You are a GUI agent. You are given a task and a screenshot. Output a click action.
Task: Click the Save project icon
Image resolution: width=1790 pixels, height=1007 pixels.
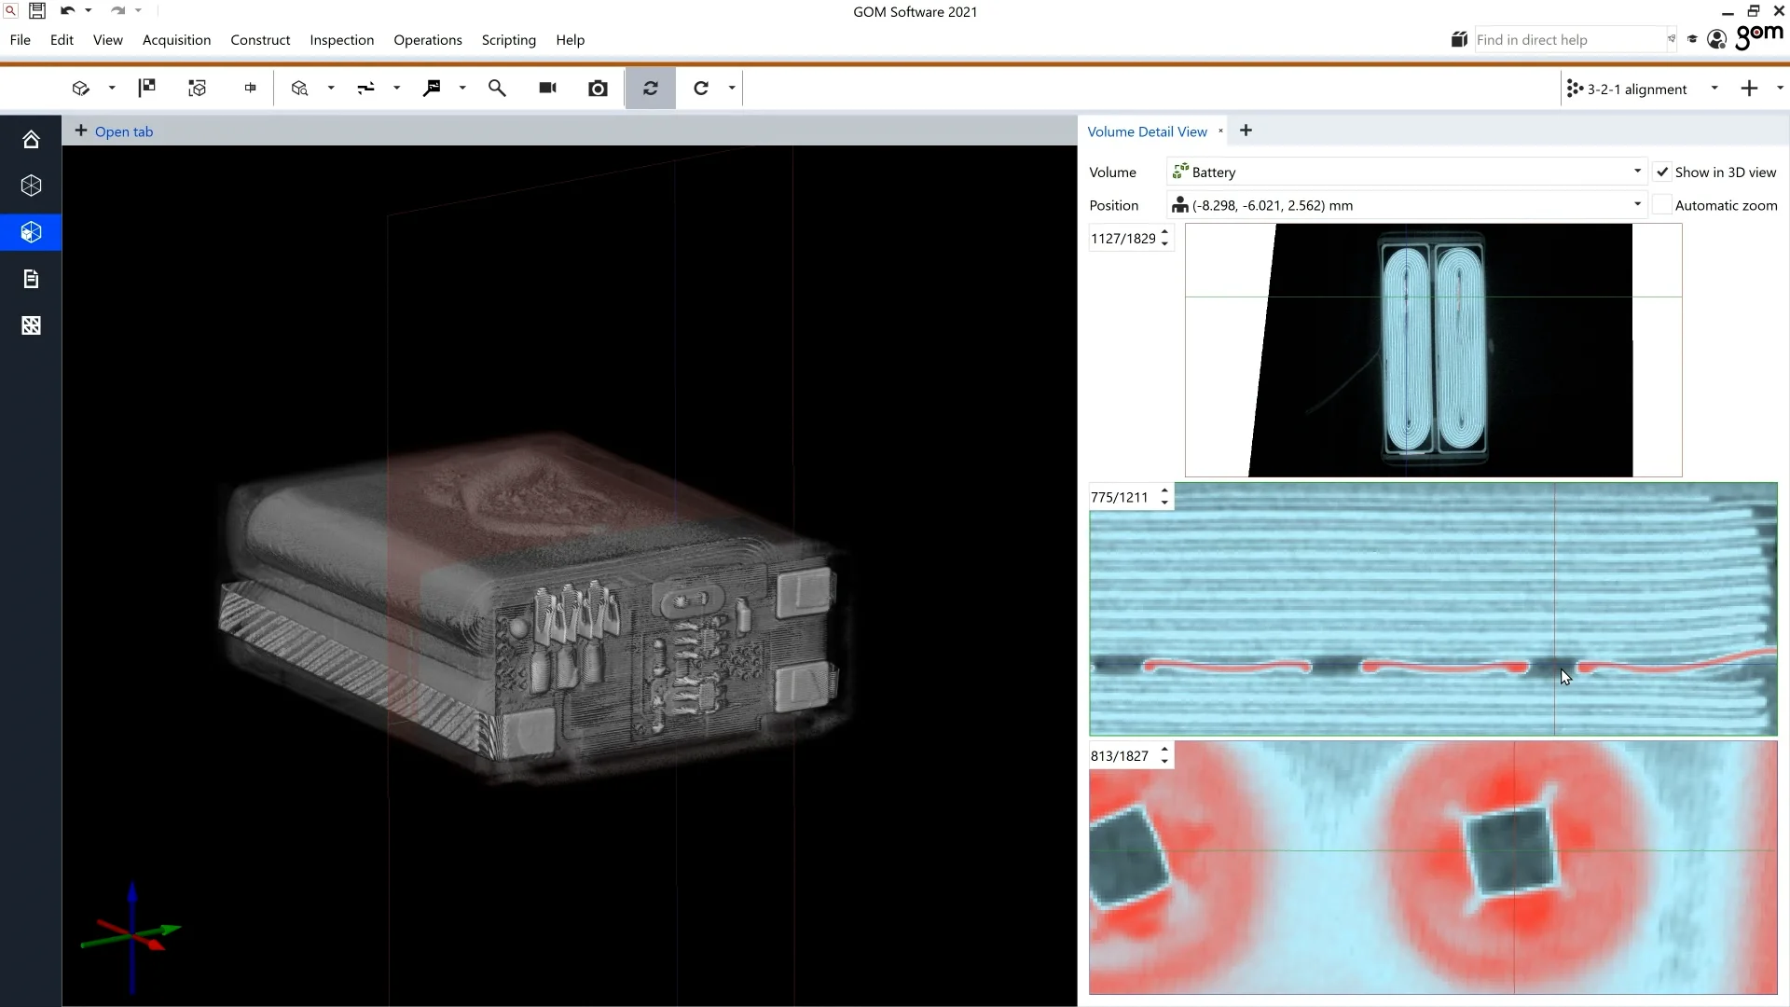[x=37, y=10]
